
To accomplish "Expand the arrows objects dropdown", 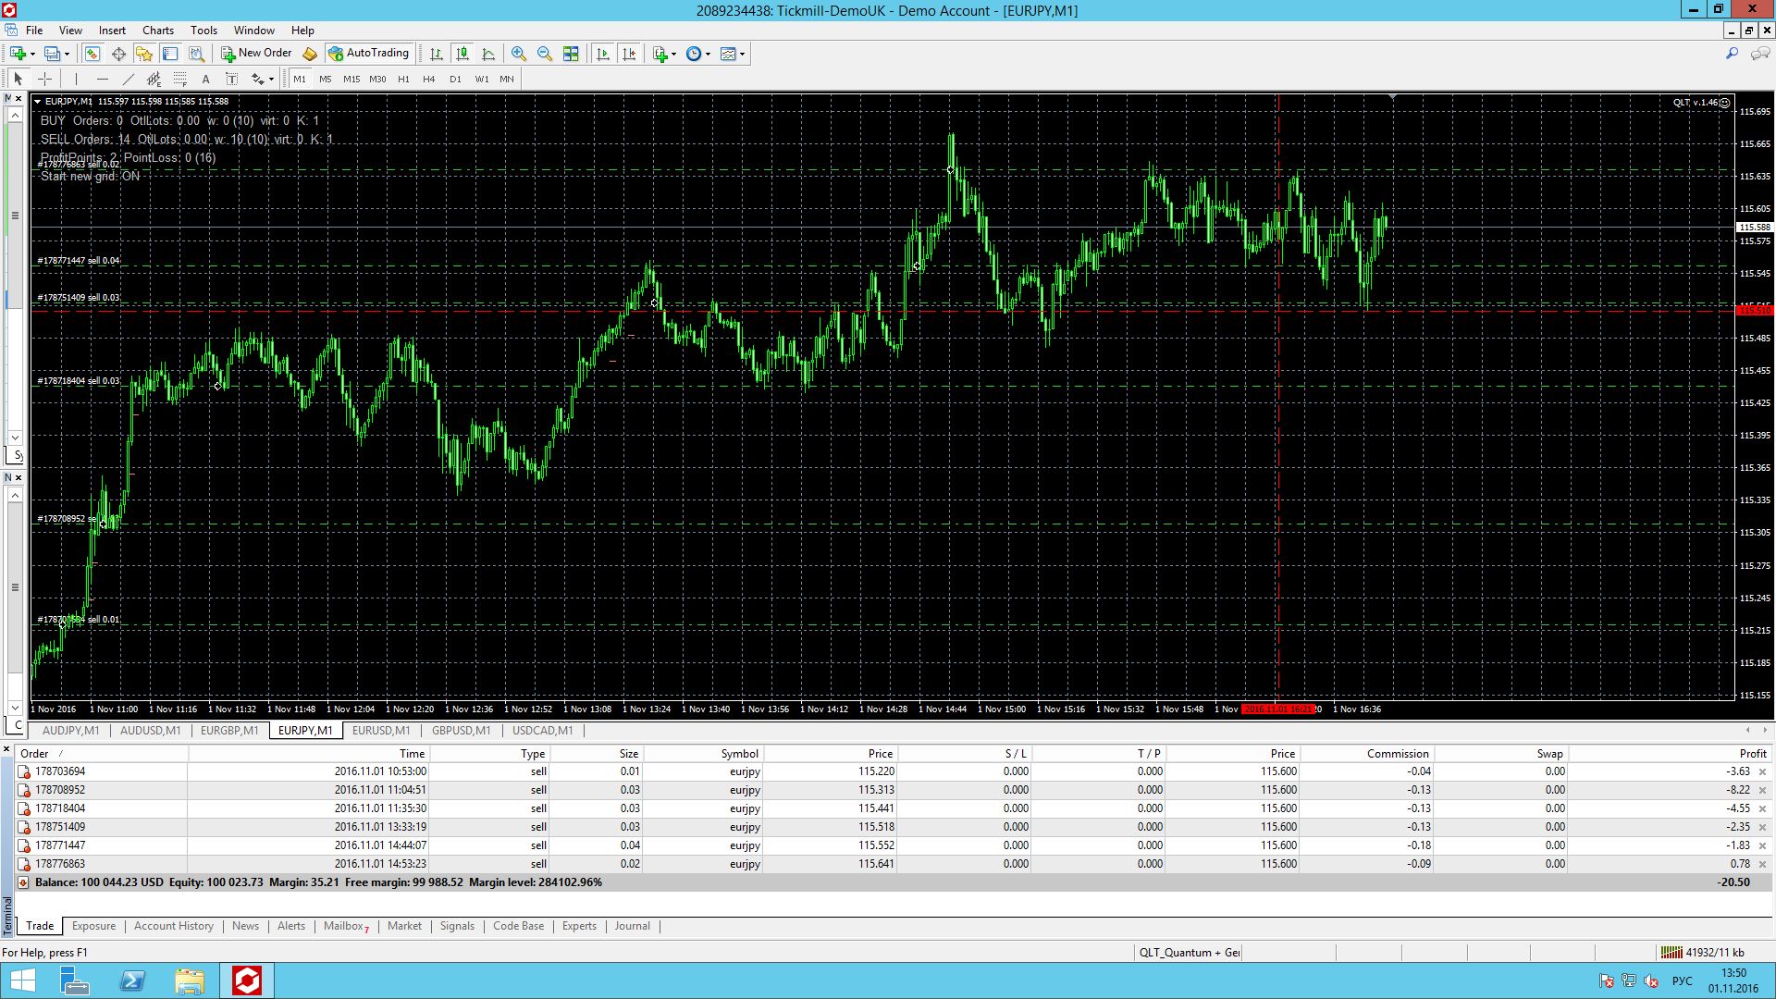I will click(x=271, y=79).
